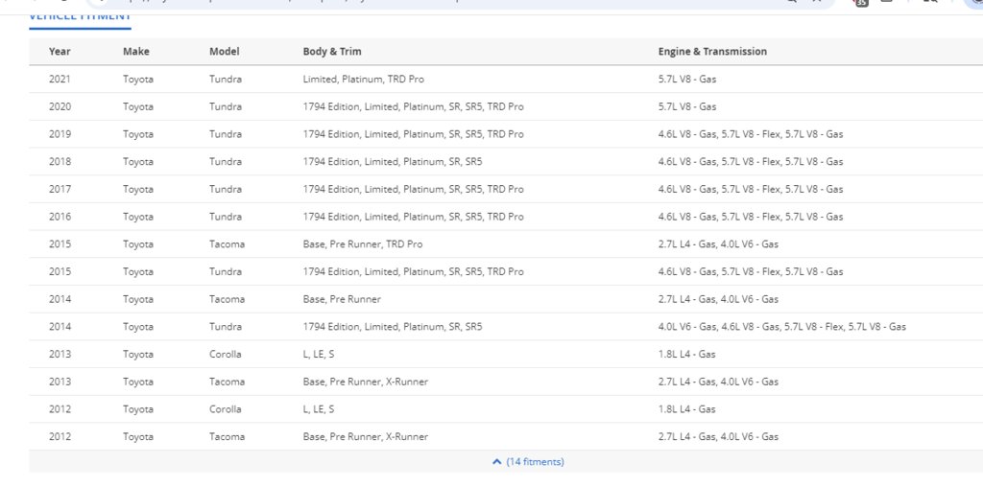983x487 pixels.
Task: Collapse the 14 fitments list
Action: click(x=529, y=462)
